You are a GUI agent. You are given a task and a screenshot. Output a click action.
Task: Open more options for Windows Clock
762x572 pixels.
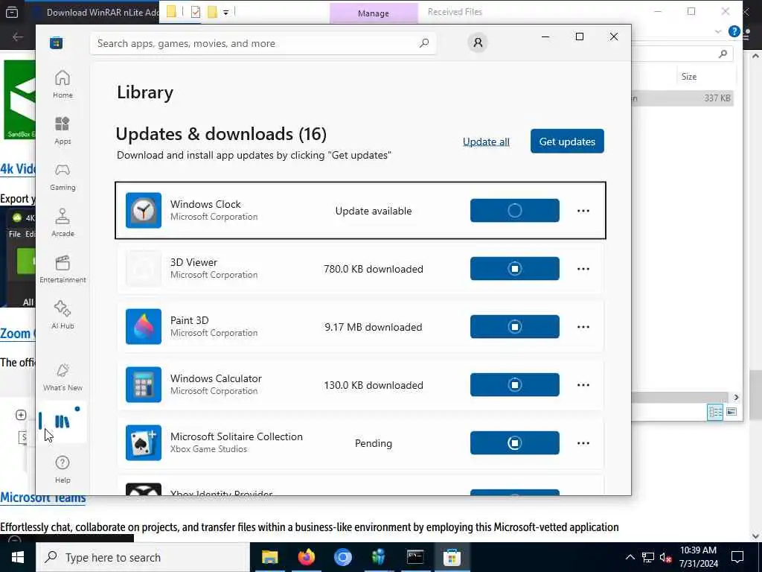point(583,211)
